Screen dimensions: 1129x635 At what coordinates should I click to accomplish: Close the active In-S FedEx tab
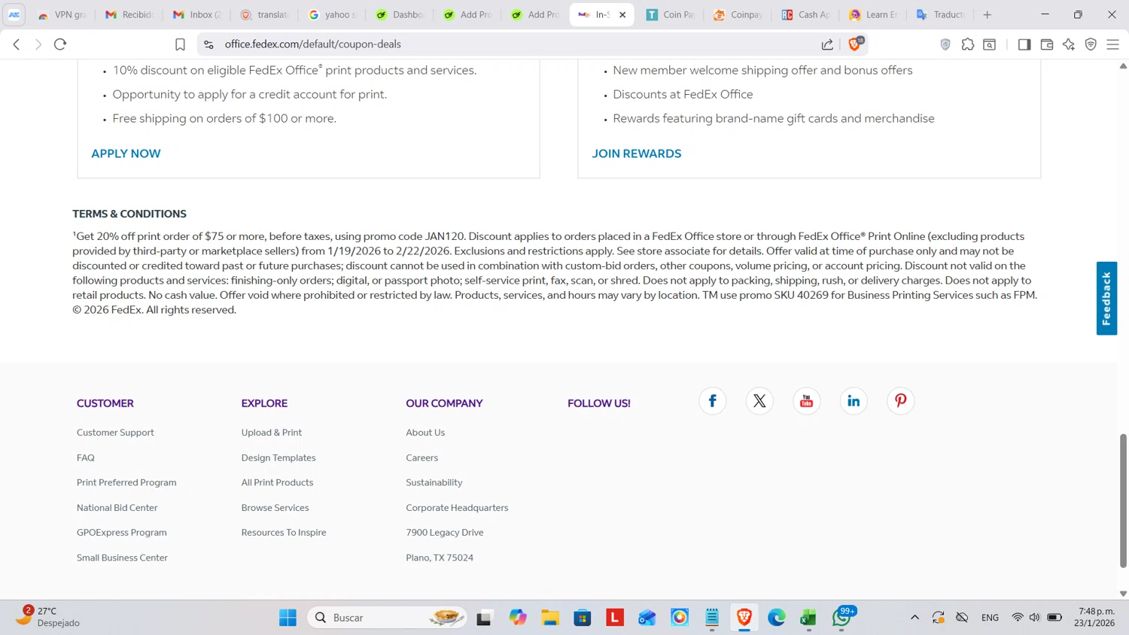tap(622, 14)
